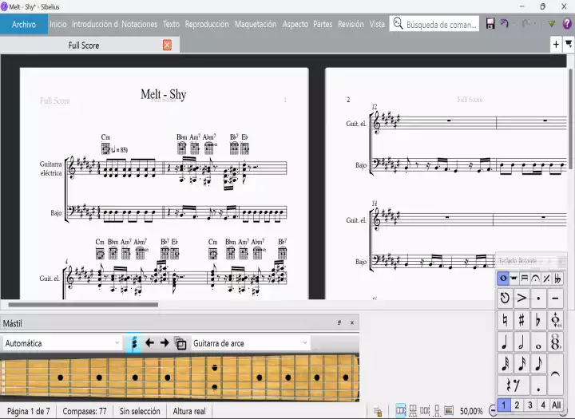Select single pages horizontally view icon
The height and width of the screenshot is (419, 575).
tap(425, 410)
